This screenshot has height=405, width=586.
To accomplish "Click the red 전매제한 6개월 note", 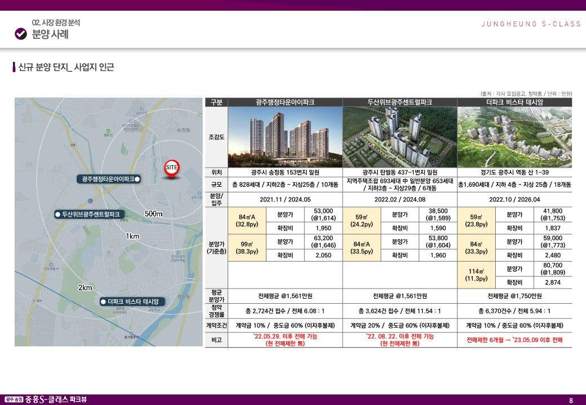I will point(514,340).
